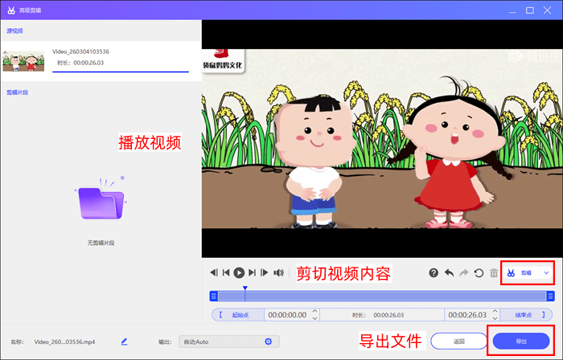This screenshot has height=360, width=563.
Task: Open output settings with the gear icon
Action: click(268, 342)
